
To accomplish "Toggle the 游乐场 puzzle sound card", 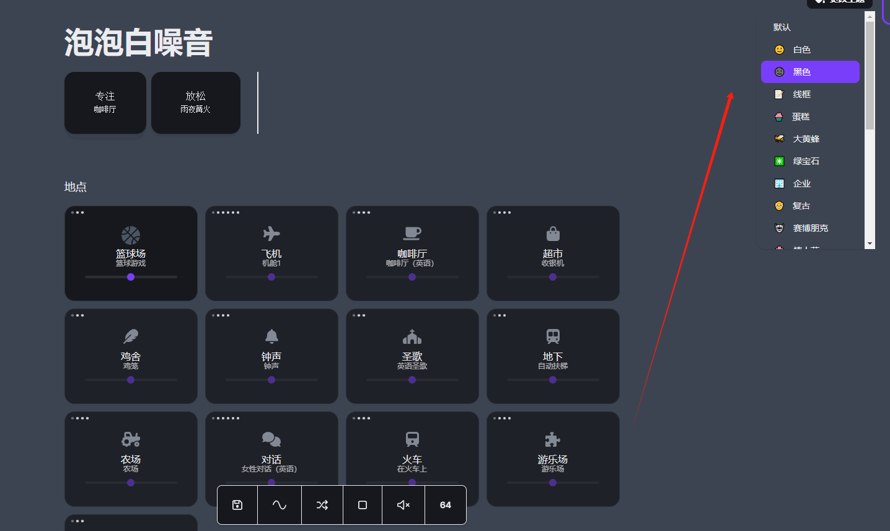I will click(x=553, y=459).
